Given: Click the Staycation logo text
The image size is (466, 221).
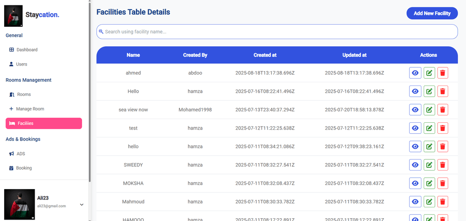Looking at the screenshot, I should (42, 15).
